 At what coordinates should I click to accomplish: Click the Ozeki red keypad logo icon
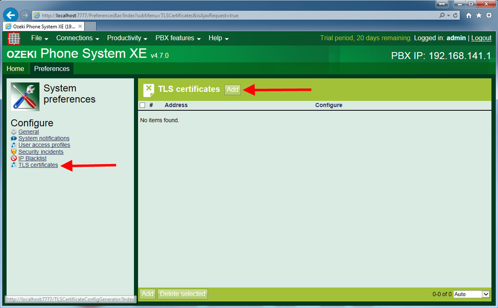click(x=14, y=38)
